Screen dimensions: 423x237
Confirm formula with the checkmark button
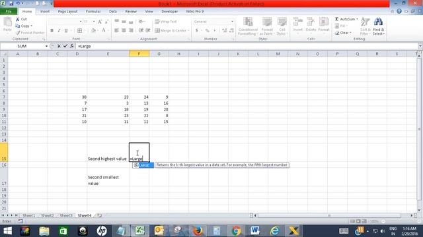click(x=65, y=46)
